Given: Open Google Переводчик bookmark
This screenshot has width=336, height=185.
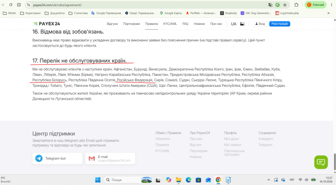Looking at the screenshot, I should click(x=106, y=13).
